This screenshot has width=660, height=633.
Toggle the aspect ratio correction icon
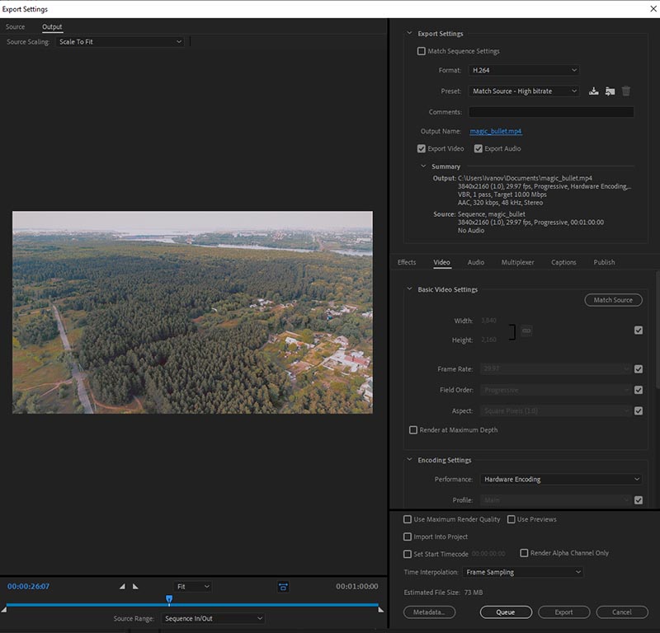283,587
